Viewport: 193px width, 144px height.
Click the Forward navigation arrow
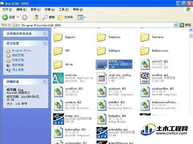point(25,17)
